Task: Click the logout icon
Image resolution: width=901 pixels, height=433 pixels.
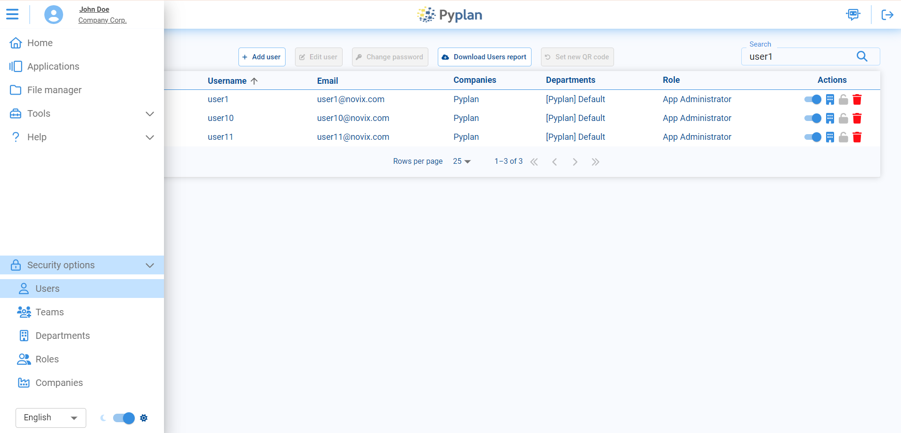Action: point(887,15)
